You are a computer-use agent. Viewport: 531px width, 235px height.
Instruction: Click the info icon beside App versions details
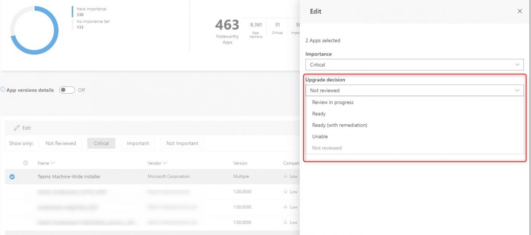click(4, 90)
